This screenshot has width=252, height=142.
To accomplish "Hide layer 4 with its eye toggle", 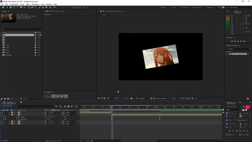I will click(2, 123).
